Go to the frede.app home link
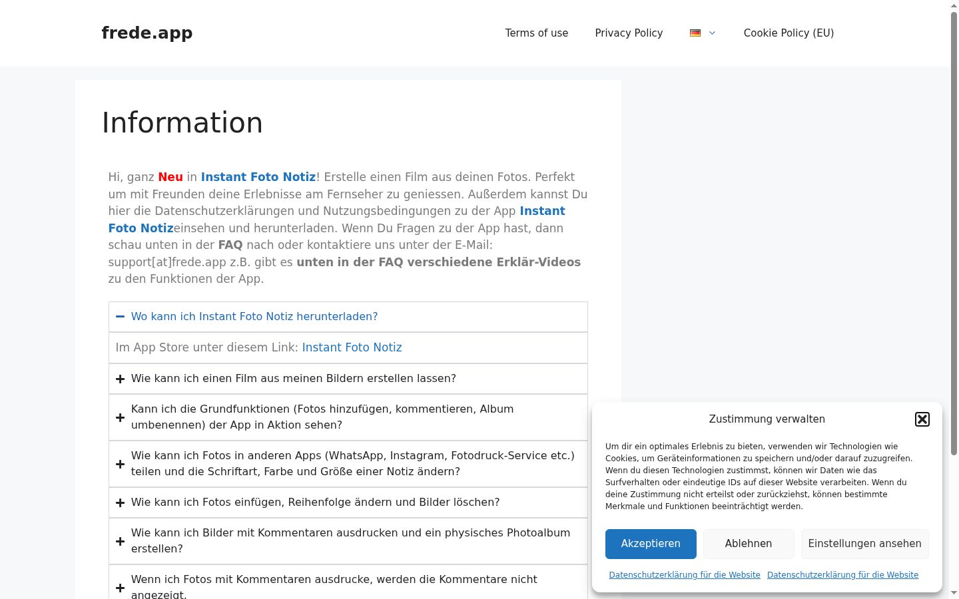The width and height of the screenshot is (959, 599). pos(147,33)
